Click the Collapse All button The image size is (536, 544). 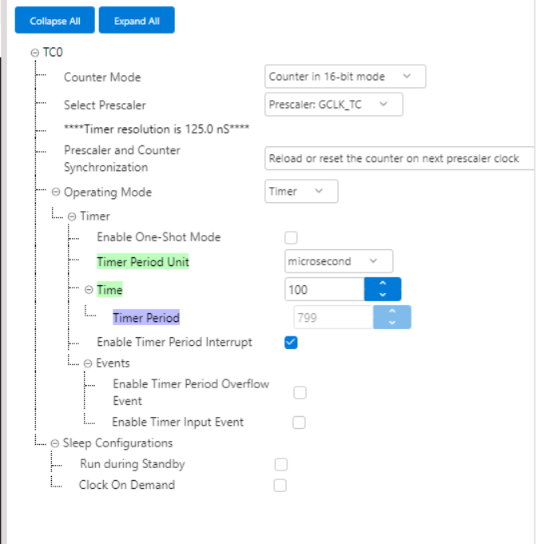pos(55,20)
